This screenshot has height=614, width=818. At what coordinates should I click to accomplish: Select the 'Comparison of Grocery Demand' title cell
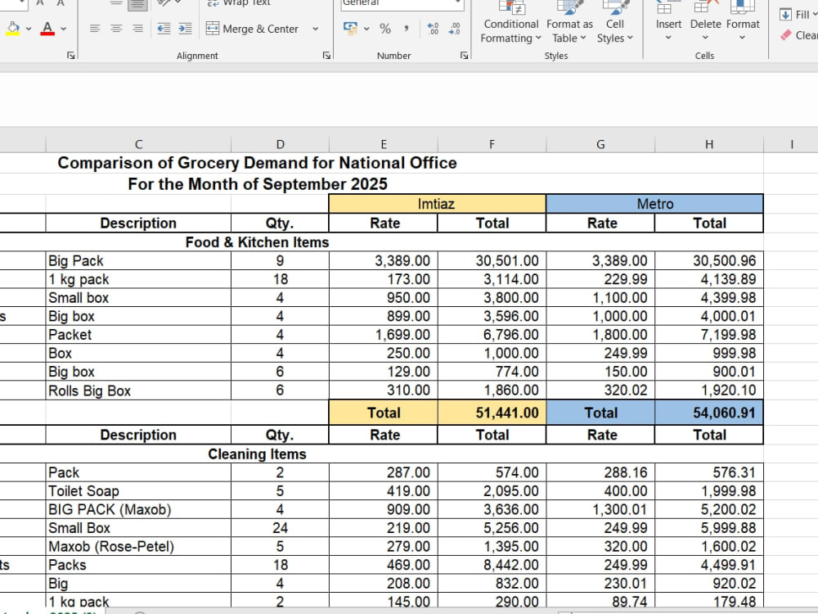[x=257, y=163]
